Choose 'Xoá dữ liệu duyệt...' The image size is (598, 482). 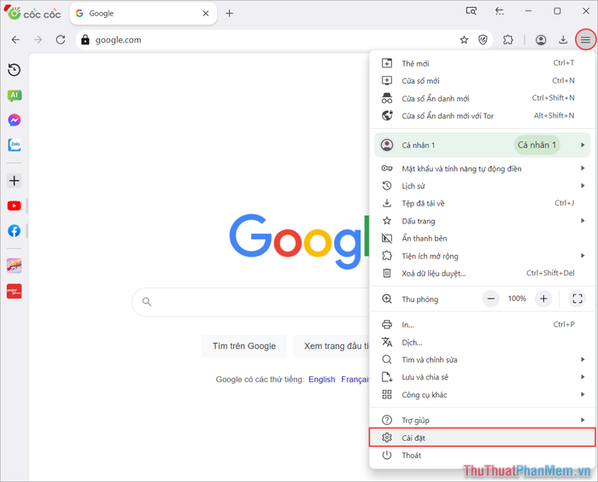(482, 273)
